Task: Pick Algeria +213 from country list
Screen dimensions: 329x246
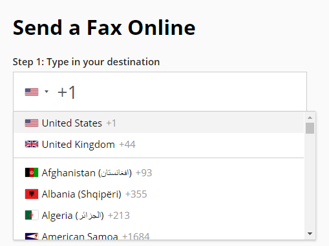Action: pos(159,215)
